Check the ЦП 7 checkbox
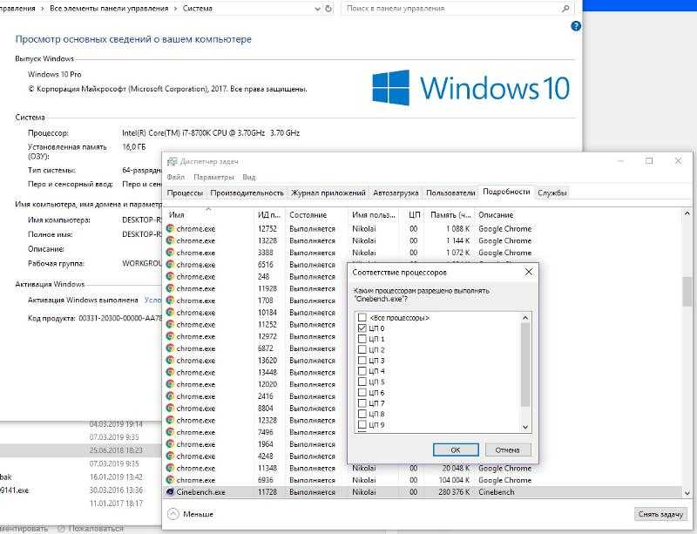Image resolution: width=697 pixels, height=534 pixels. (x=362, y=403)
